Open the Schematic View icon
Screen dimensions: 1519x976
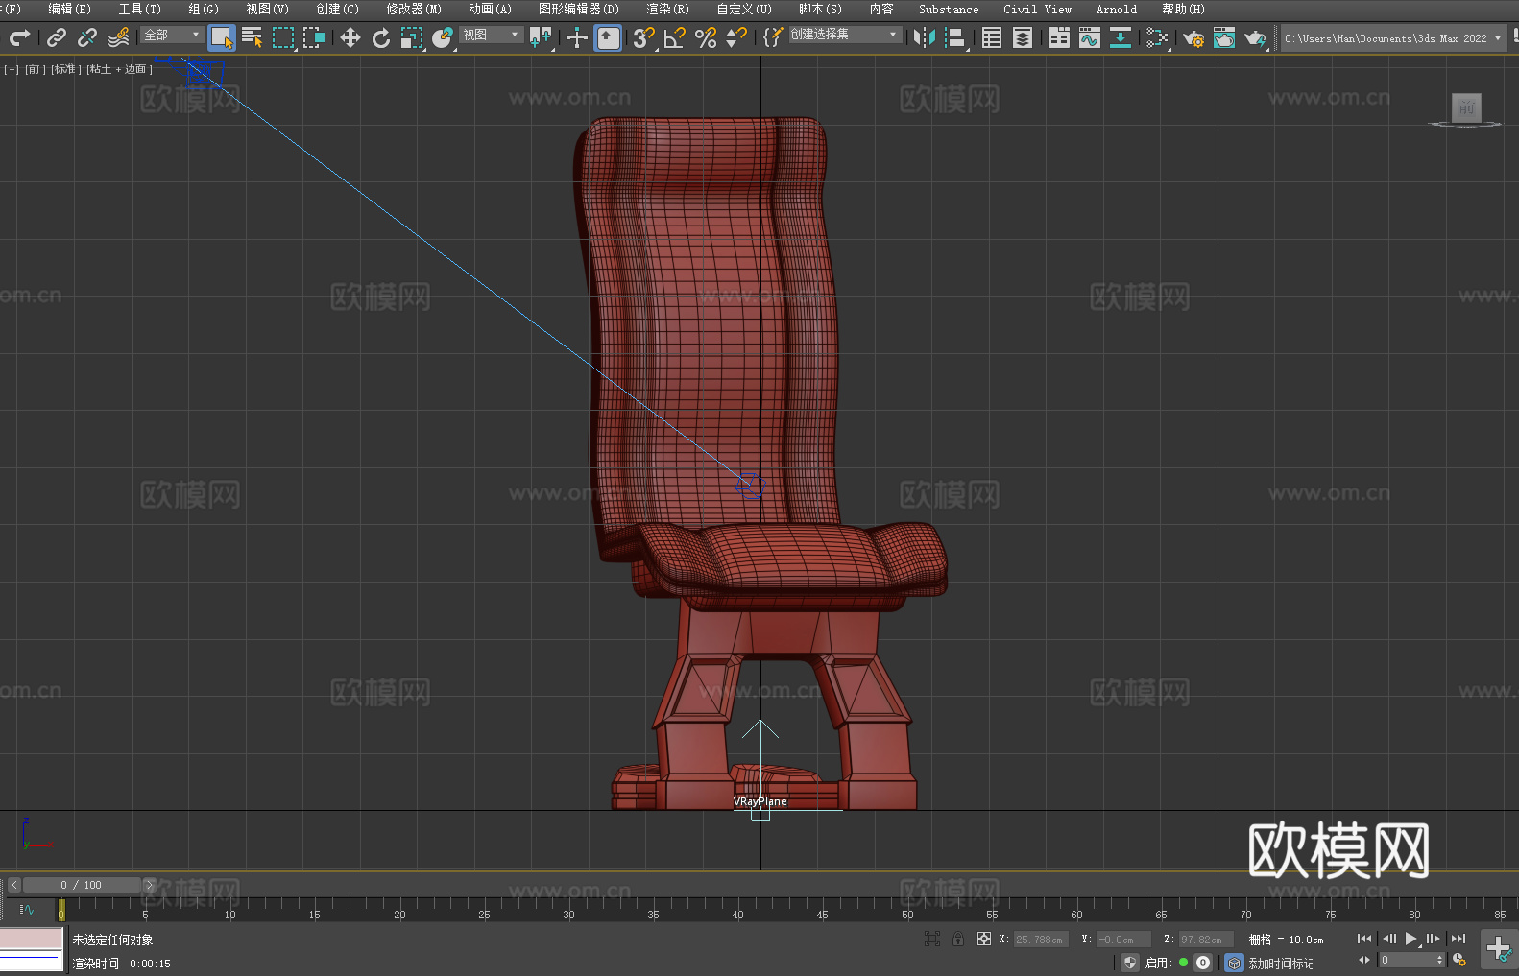pos(1121,37)
